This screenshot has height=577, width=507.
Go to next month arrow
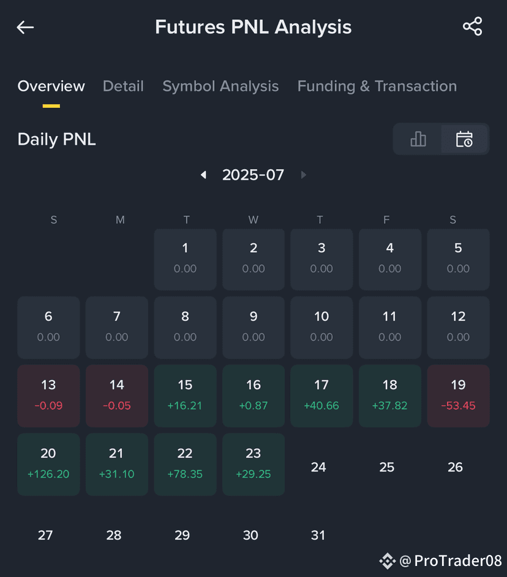(303, 175)
